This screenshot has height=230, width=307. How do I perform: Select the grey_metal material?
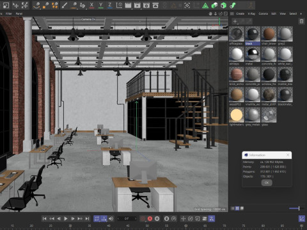[x=253, y=115]
